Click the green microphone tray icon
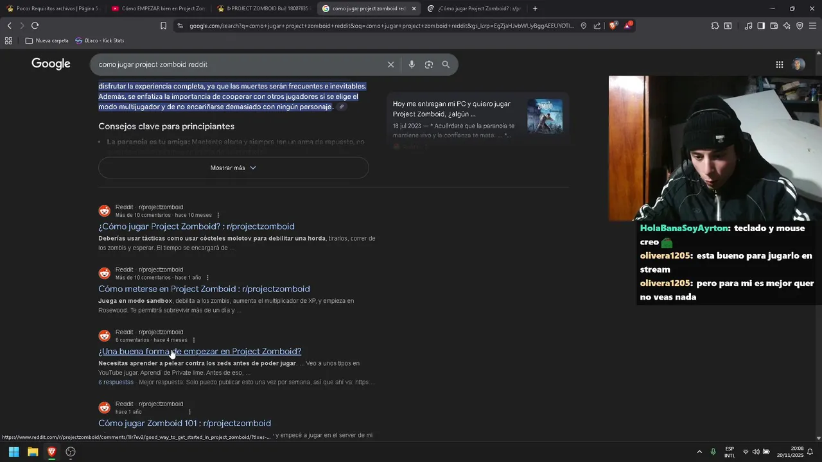The width and height of the screenshot is (822, 462). click(x=713, y=452)
